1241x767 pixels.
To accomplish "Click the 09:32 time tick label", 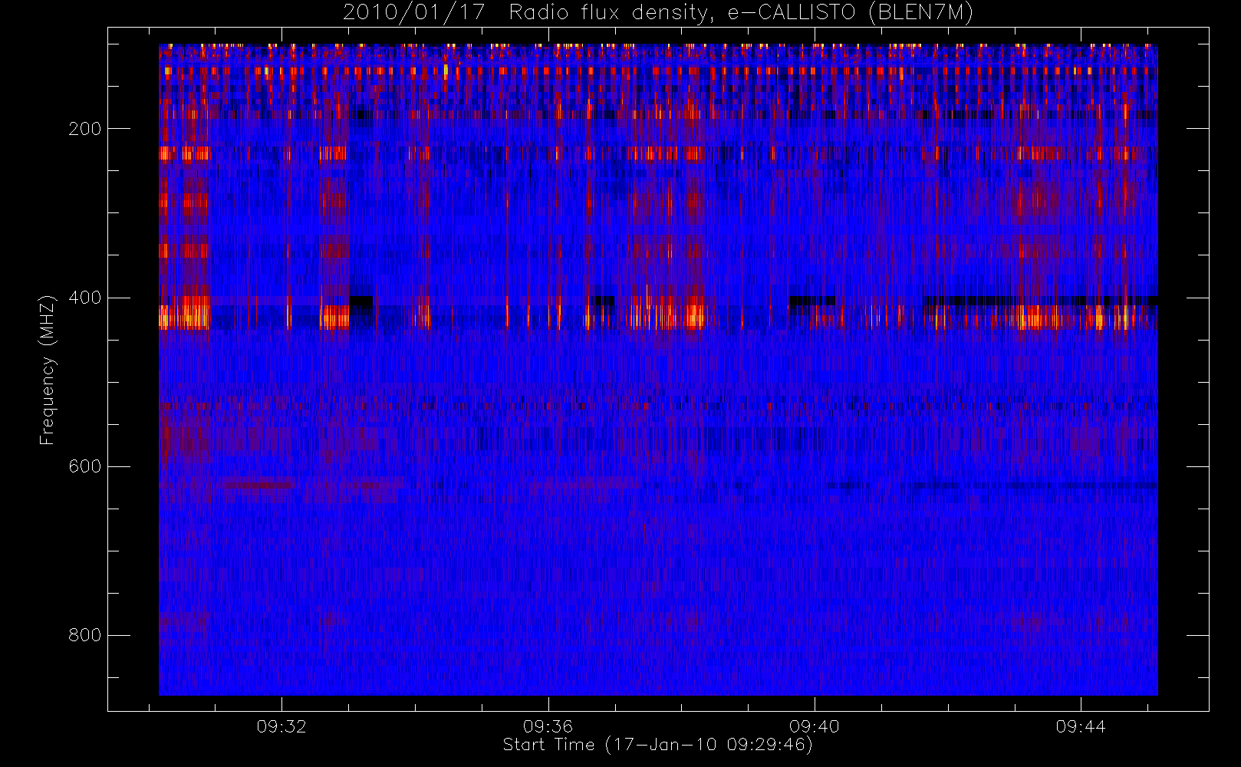I will click(x=281, y=726).
